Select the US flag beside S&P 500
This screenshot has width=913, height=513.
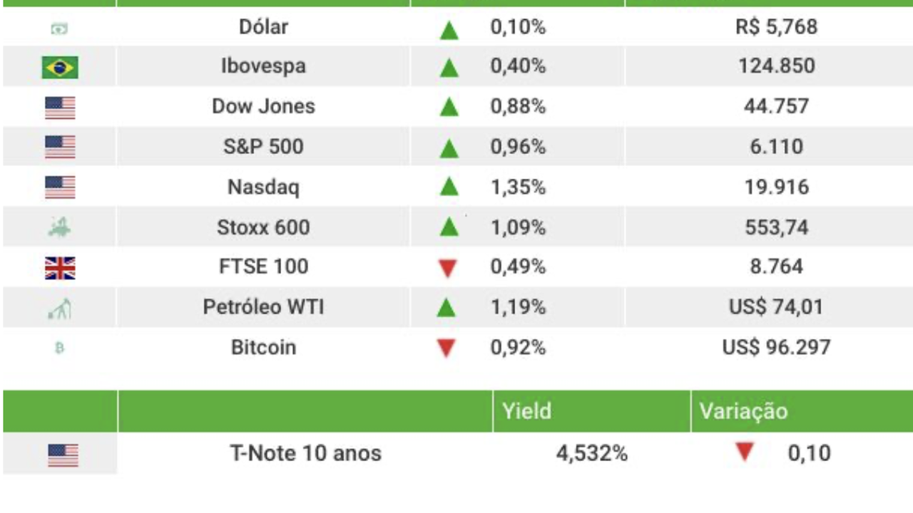(x=60, y=147)
